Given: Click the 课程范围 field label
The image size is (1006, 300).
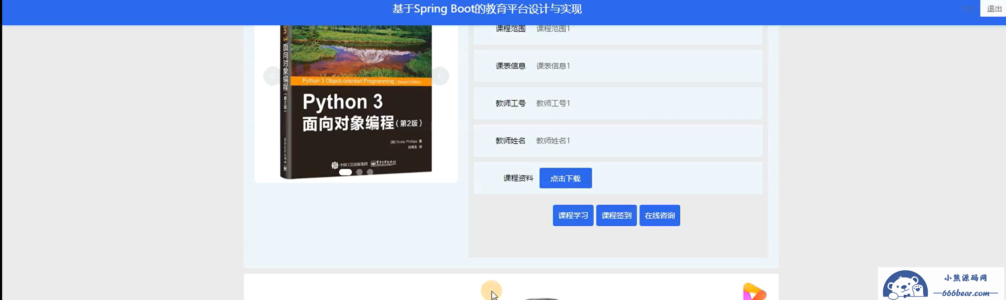Looking at the screenshot, I should [510, 29].
